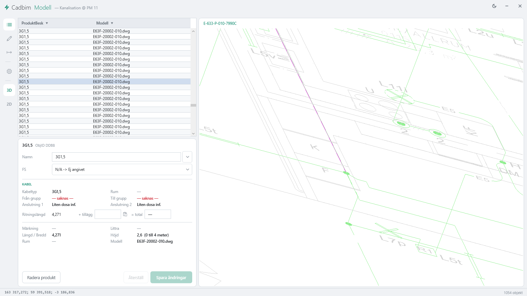Click the red saknas under Från grupp
The height and width of the screenshot is (296, 527).
(x=63, y=198)
